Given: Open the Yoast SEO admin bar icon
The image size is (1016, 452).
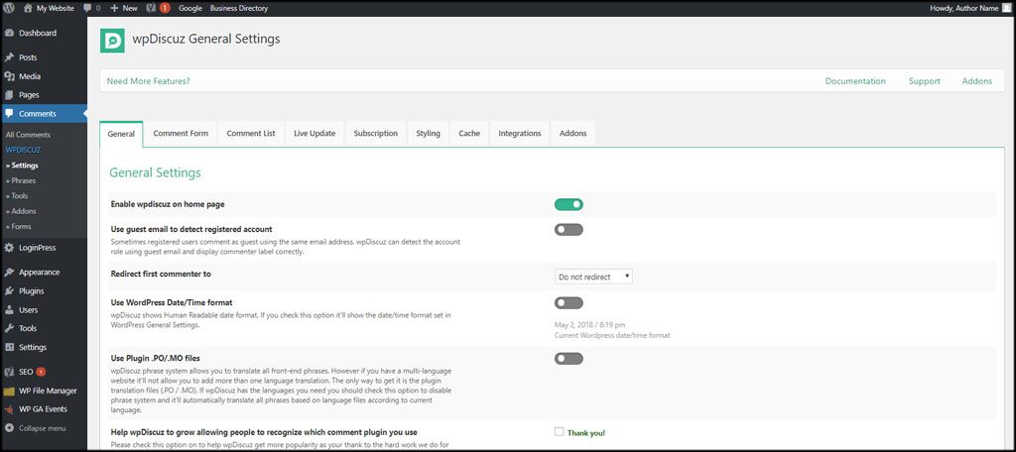Looking at the screenshot, I should click(x=151, y=8).
